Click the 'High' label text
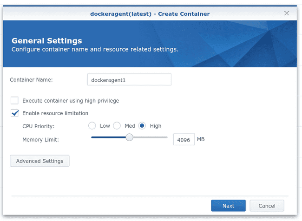Viewport: 302px width, 221px height. (156, 126)
